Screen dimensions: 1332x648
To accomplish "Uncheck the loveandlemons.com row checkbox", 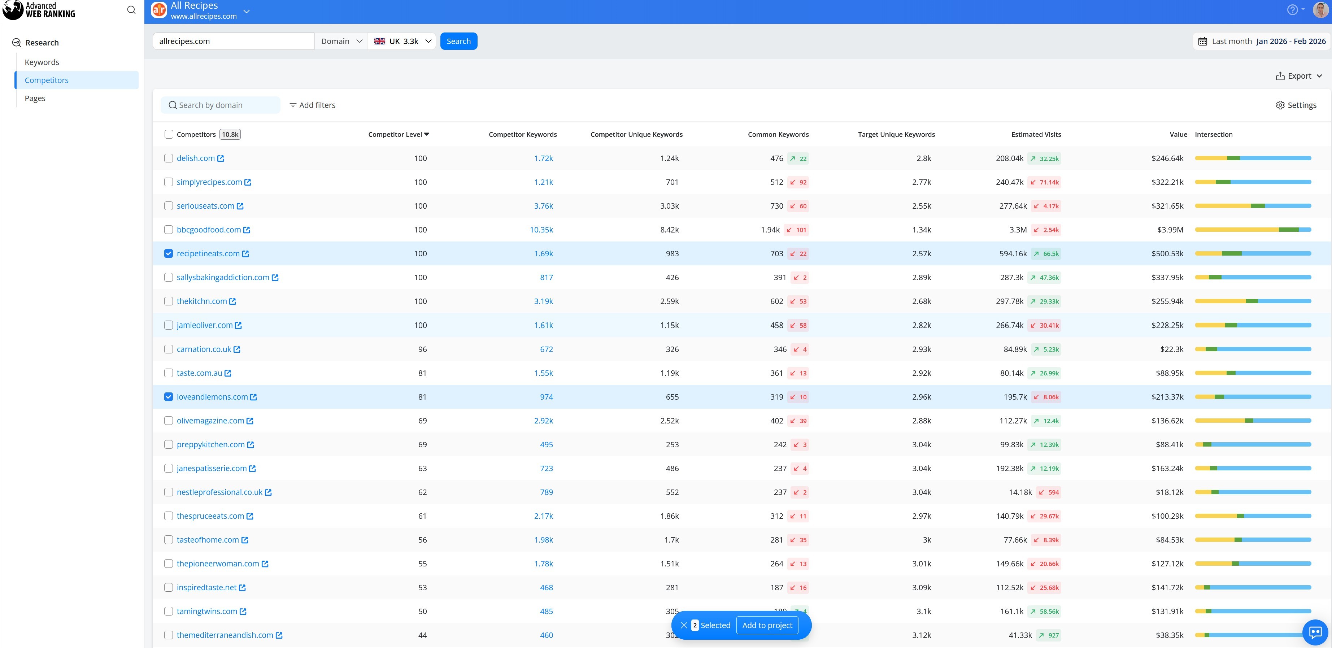I will point(169,397).
